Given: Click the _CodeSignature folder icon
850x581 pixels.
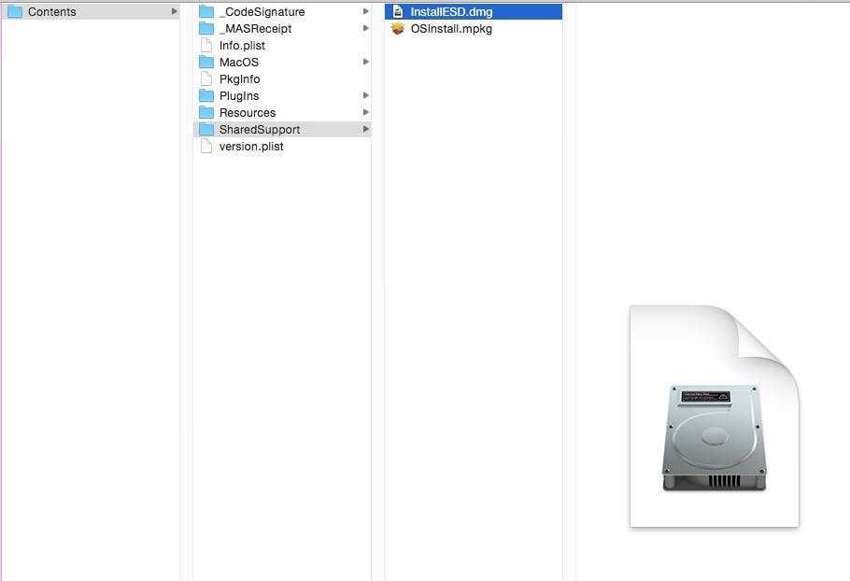Looking at the screenshot, I should [206, 11].
